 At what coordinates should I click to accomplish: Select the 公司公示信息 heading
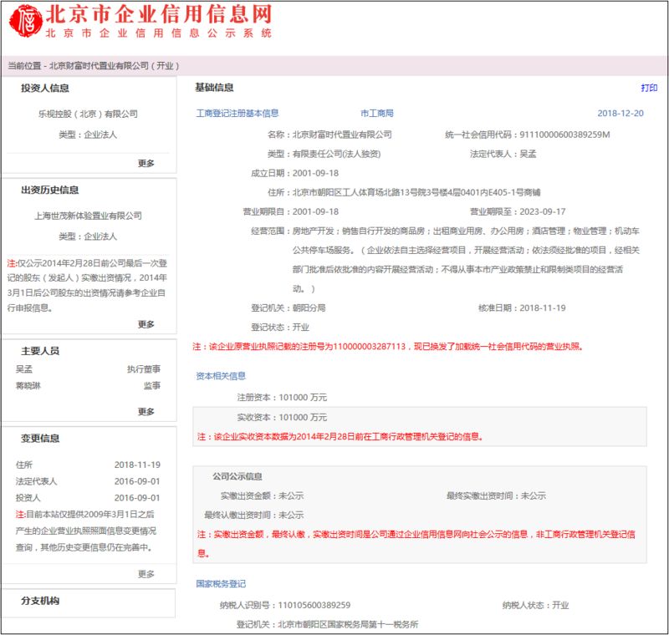[x=237, y=476]
